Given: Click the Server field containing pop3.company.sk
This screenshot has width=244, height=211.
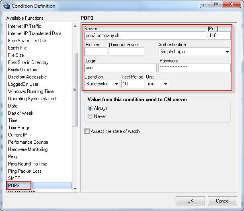Looking at the screenshot, I should tap(145, 36).
